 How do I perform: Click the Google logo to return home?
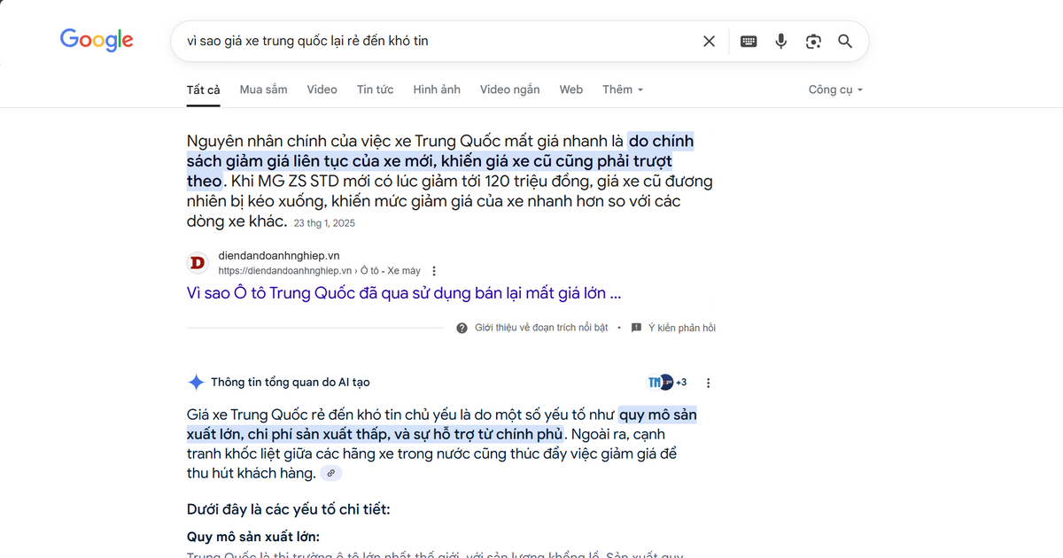point(97,39)
